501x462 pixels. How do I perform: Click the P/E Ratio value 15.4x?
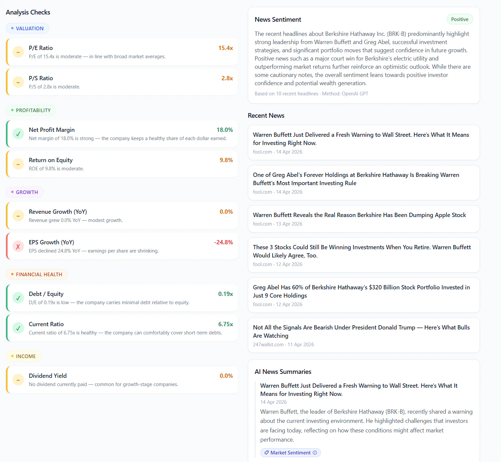click(225, 48)
